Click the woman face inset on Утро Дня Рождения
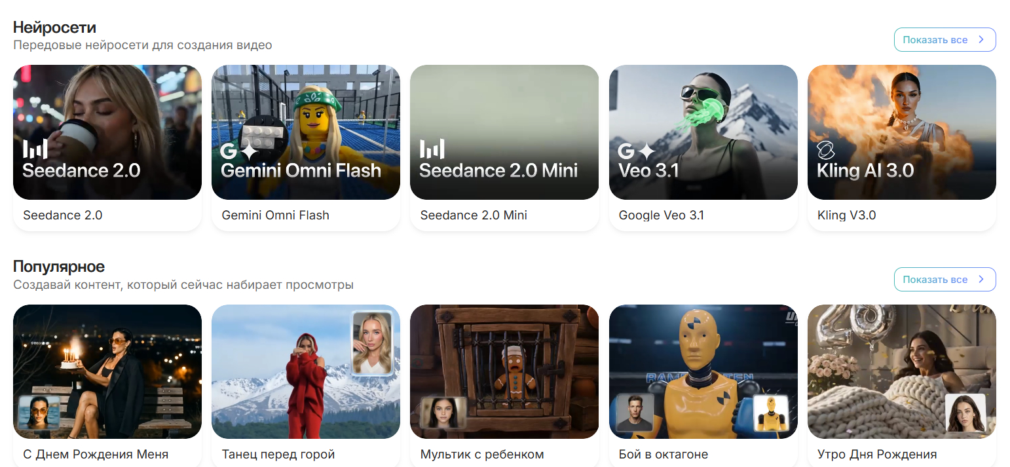The height and width of the screenshot is (467, 1010). 965,413
